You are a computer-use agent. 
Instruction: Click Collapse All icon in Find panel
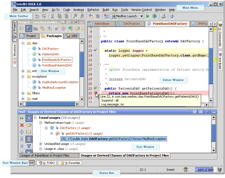(x=22, y=132)
